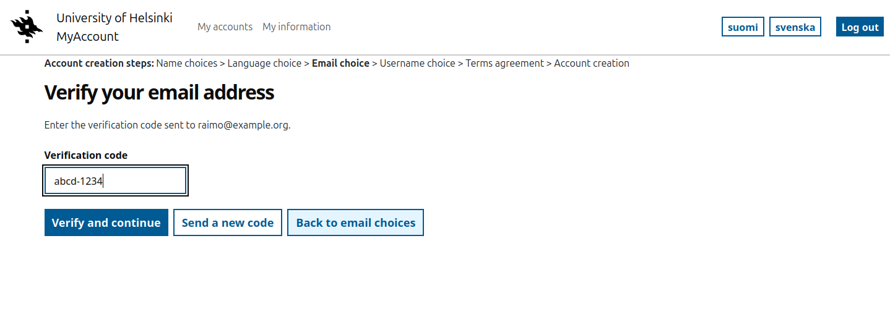Select the Language choice step in breadcrumb
The image size is (890, 309).
(x=264, y=63)
